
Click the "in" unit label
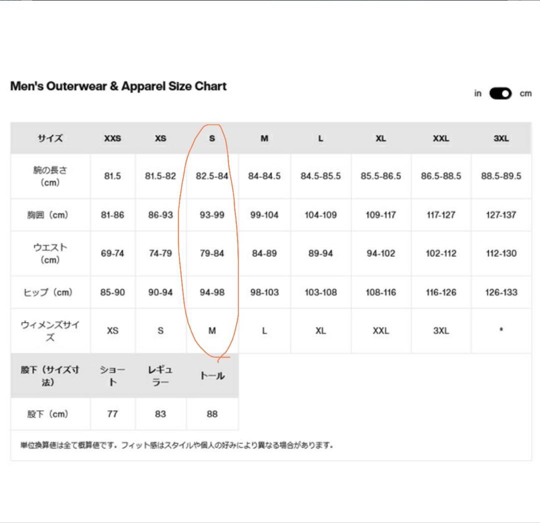[x=478, y=93]
